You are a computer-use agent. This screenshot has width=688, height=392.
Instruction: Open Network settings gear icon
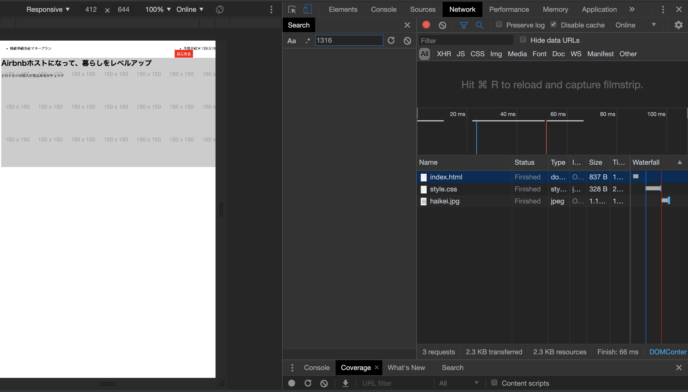pyautogui.click(x=678, y=25)
